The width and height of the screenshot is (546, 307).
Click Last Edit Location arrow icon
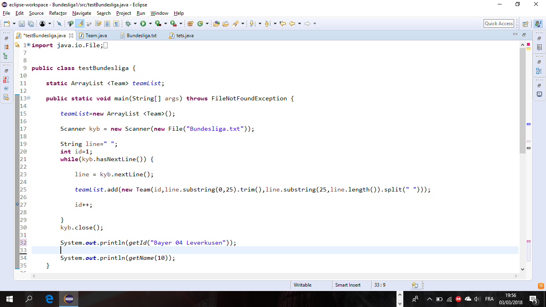click(283, 24)
